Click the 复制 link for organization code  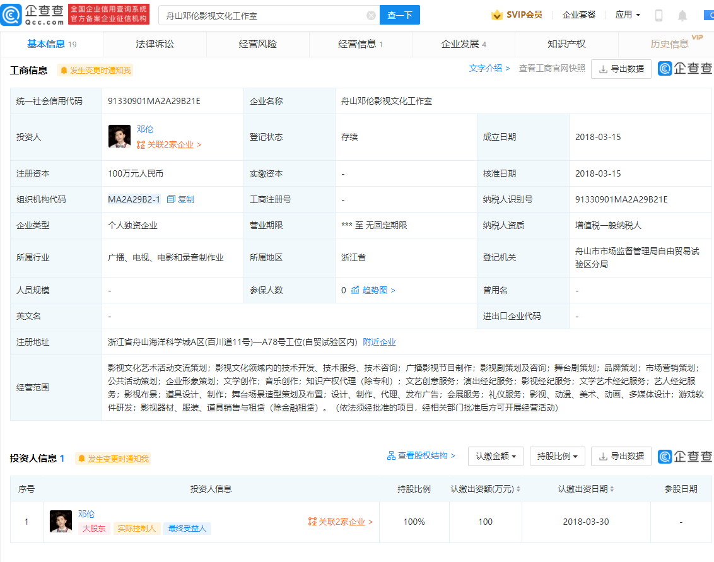click(x=186, y=199)
